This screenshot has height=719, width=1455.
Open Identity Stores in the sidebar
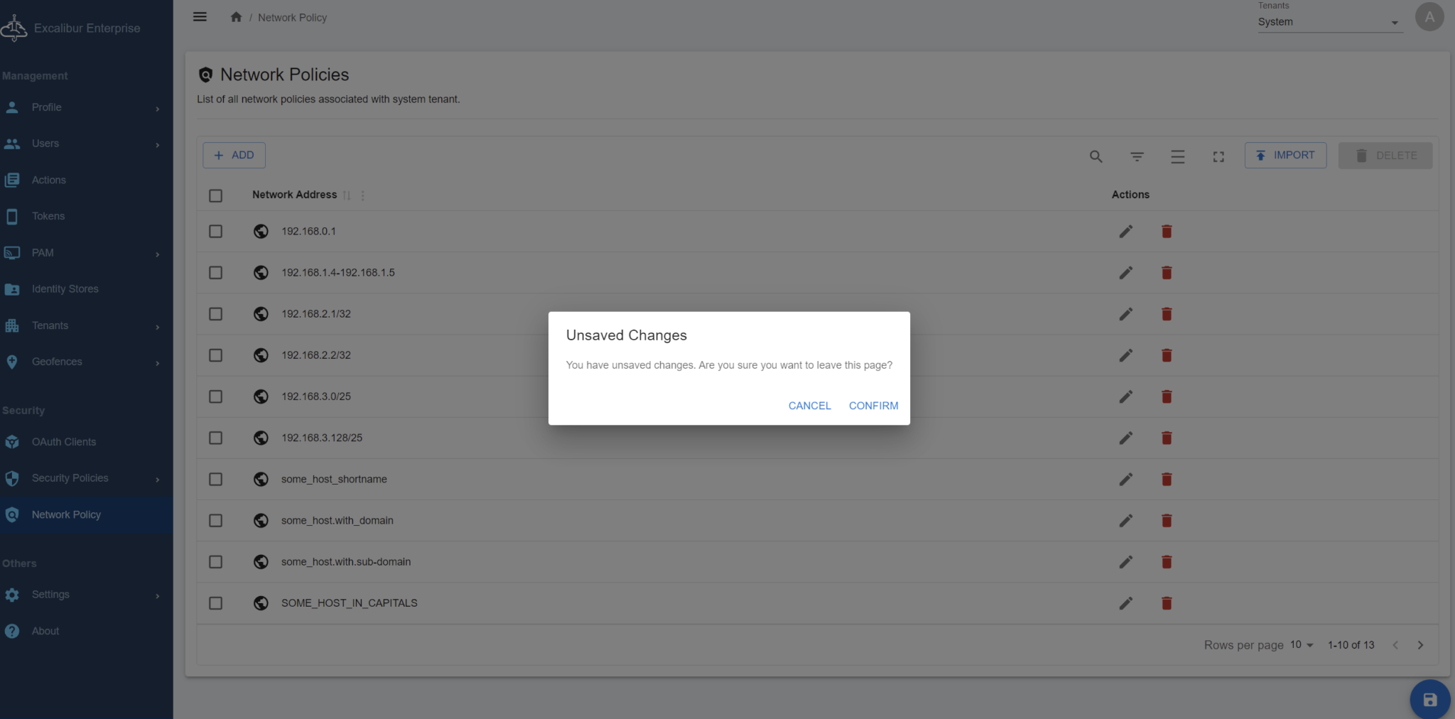point(86,289)
